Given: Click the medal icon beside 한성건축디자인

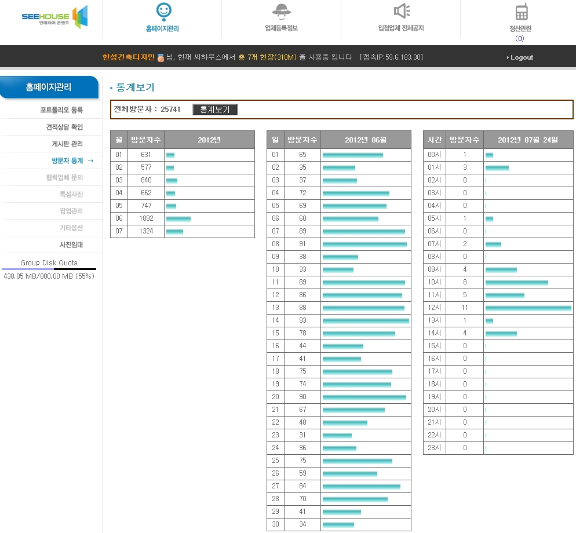Looking at the screenshot, I should [x=161, y=57].
